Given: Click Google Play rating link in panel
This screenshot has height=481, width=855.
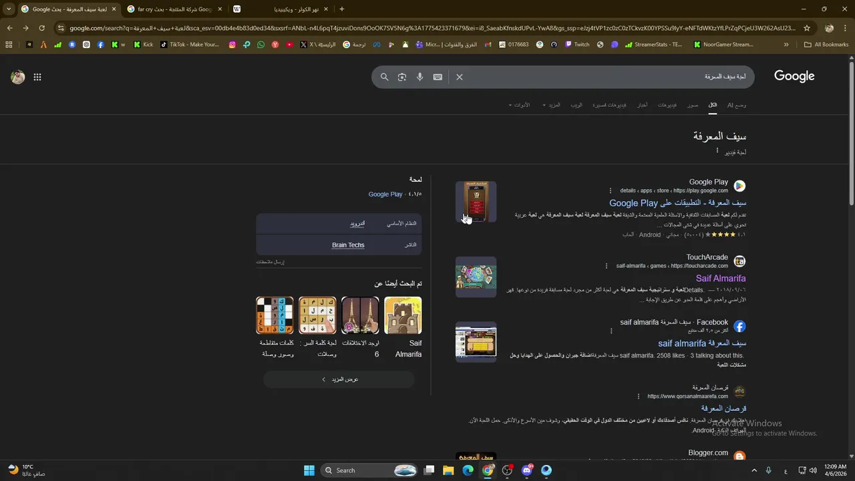Looking at the screenshot, I should pyautogui.click(x=385, y=194).
